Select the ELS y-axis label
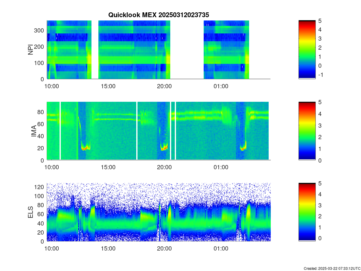The width and height of the screenshot is (361, 271). click(30, 212)
